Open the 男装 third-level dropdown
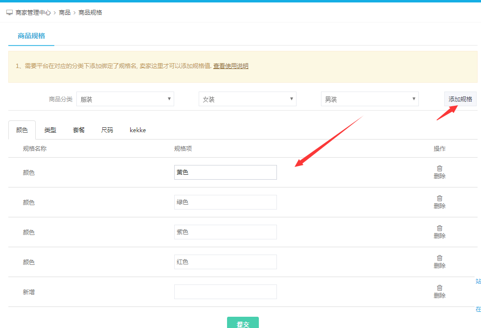Image resolution: width=481 pixels, height=328 pixels. 370,99
